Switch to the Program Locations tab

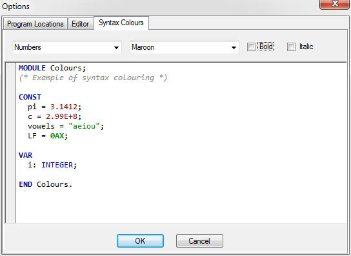click(x=35, y=24)
